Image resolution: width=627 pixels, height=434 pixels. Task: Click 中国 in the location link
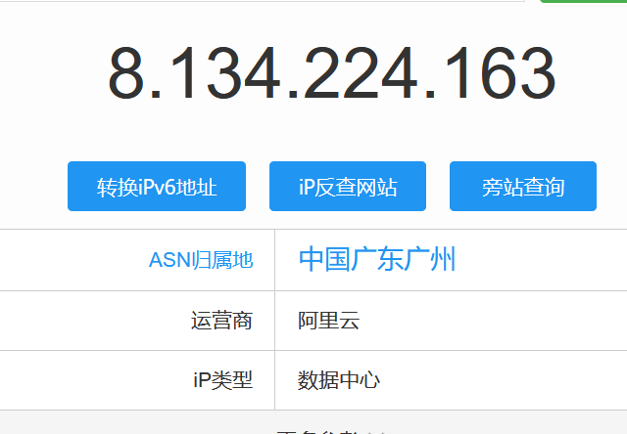pos(324,260)
